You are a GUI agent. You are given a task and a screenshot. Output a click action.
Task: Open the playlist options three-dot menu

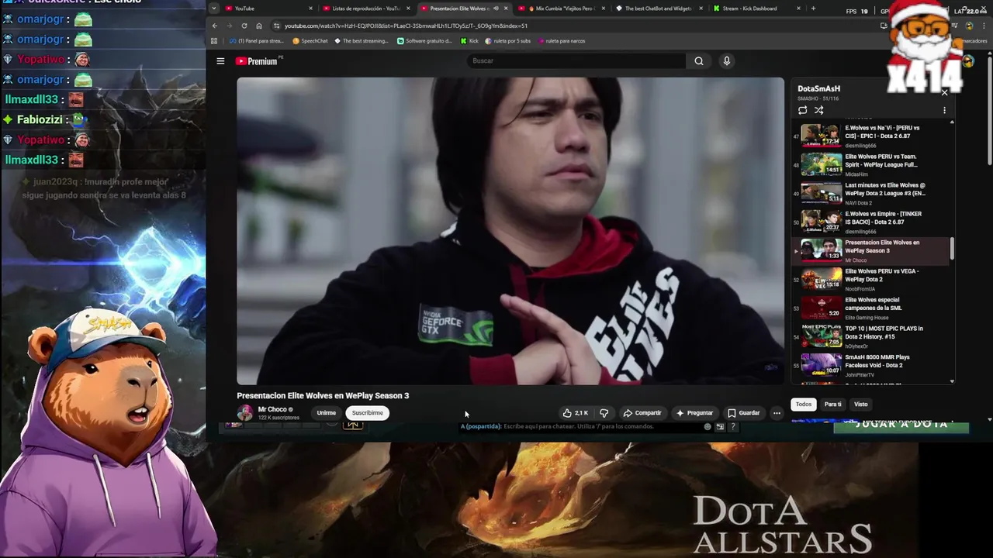(944, 110)
